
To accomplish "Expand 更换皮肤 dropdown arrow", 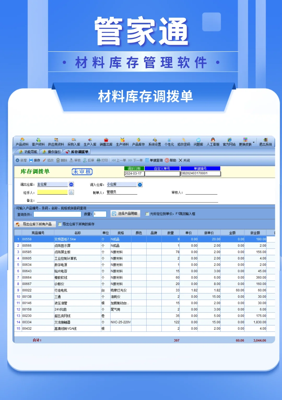I will click(x=254, y=142).
